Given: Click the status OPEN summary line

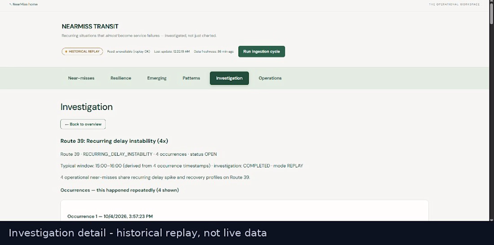Looking at the screenshot, I should 139,154.
